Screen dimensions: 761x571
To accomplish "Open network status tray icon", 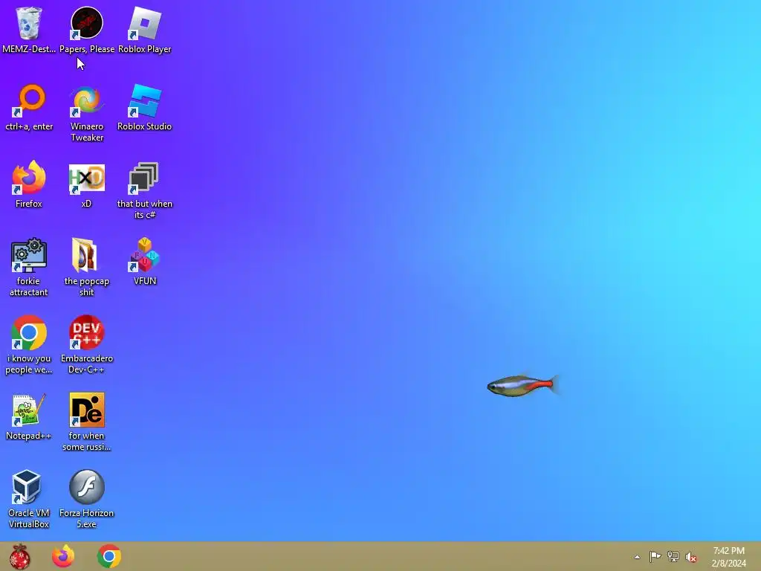I will 673,557.
